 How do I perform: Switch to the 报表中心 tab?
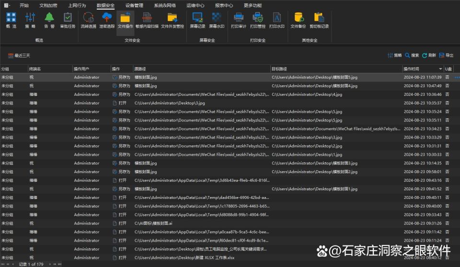tap(224, 5)
